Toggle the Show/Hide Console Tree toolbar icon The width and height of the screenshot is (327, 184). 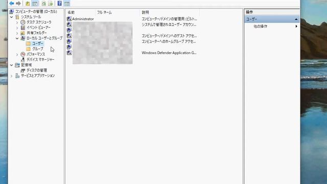(x=35, y=4)
